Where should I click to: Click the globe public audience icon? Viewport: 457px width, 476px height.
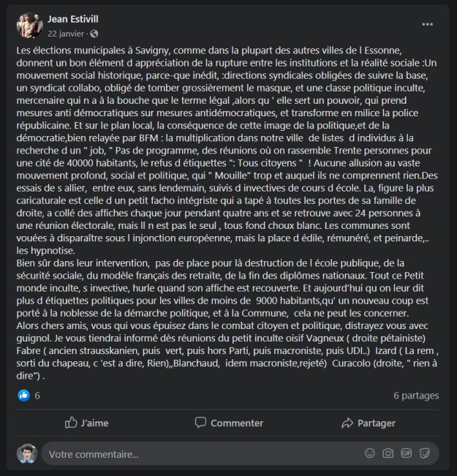coord(94,34)
